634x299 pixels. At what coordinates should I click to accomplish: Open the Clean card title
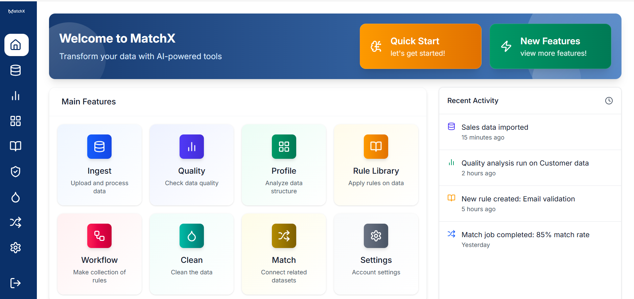(192, 260)
